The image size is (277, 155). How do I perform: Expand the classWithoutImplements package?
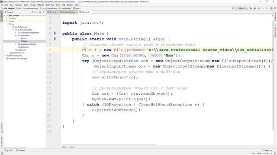[x=16, y=33]
